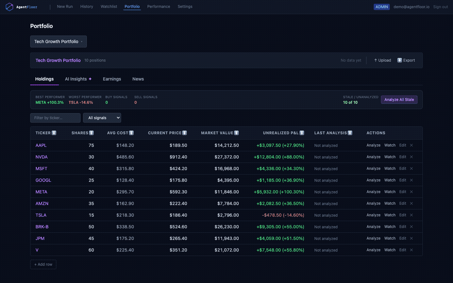This screenshot has width=453, height=283.
Task: Add NVDA to watchlist with Watch
Action: pos(390,157)
